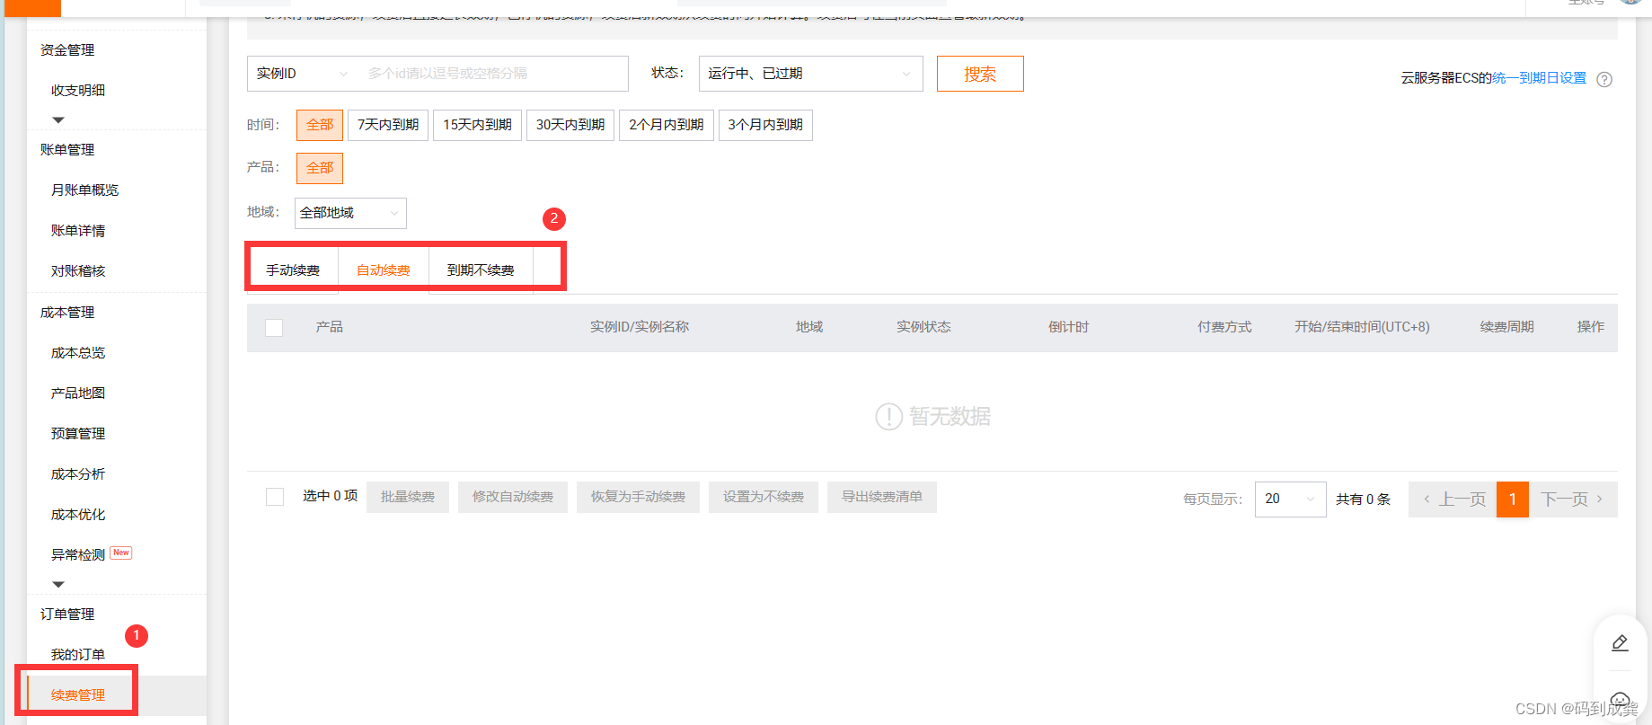The height and width of the screenshot is (725, 1652).
Task: Click the help question mark icon
Action: 1604,79
